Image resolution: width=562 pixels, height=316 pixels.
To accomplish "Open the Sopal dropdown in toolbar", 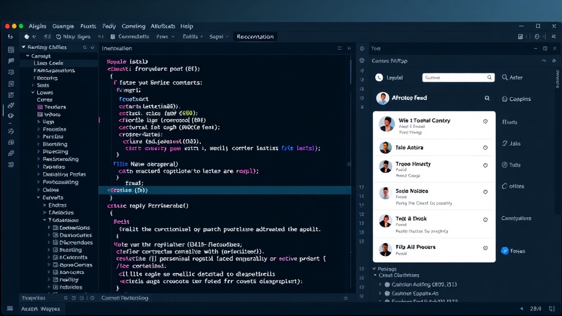I will point(218,37).
